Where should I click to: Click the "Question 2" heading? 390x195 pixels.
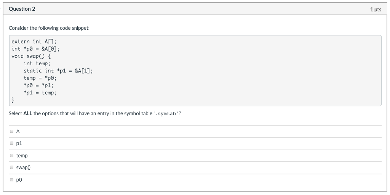tap(22, 9)
